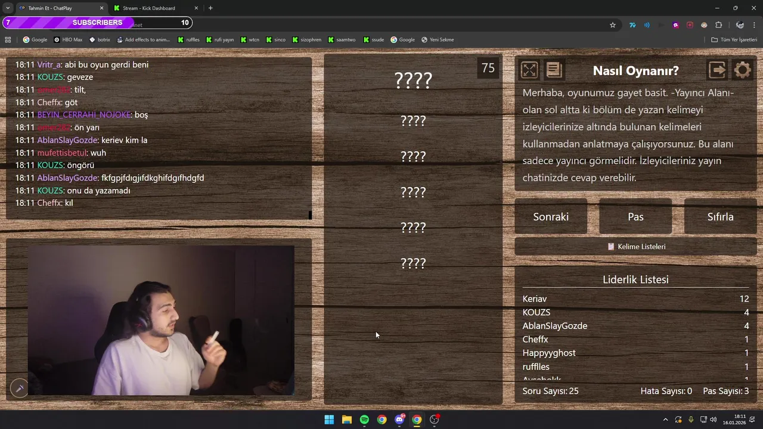
Task: Click the large hidden word ???? at top
Action: [413, 80]
